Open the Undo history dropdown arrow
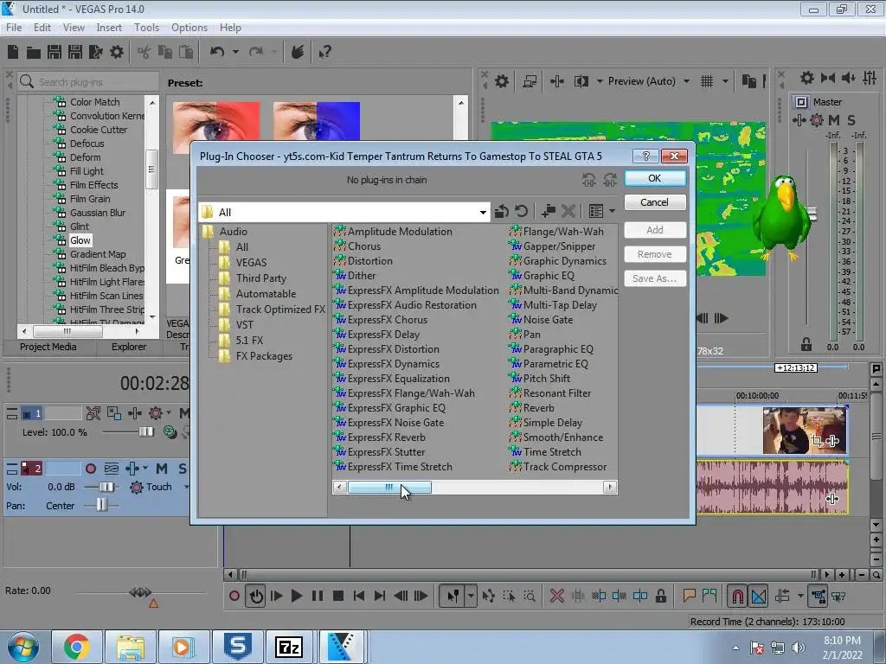Image resolution: width=886 pixels, height=664 pixels. click(235, 52)
